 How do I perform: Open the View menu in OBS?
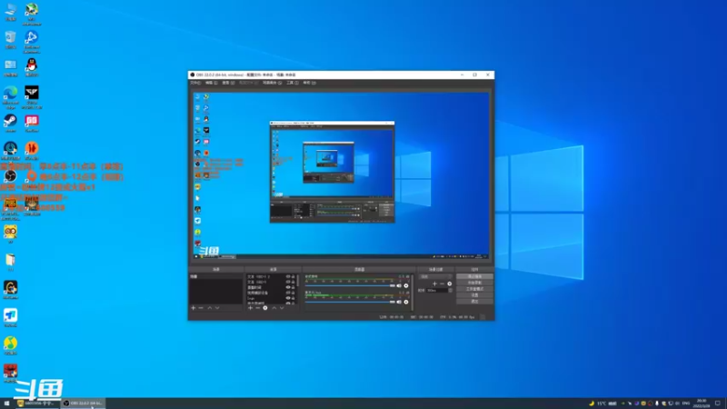point(228,83)
